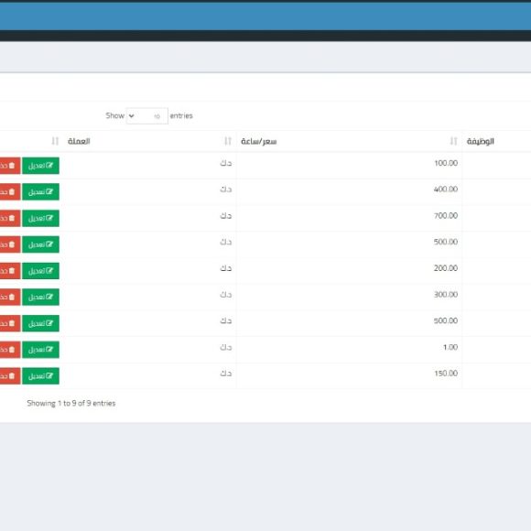Delete the 1.00 rate row with its trash icon
This screenshot has height=531, width=531.
(x=12, y=350)
